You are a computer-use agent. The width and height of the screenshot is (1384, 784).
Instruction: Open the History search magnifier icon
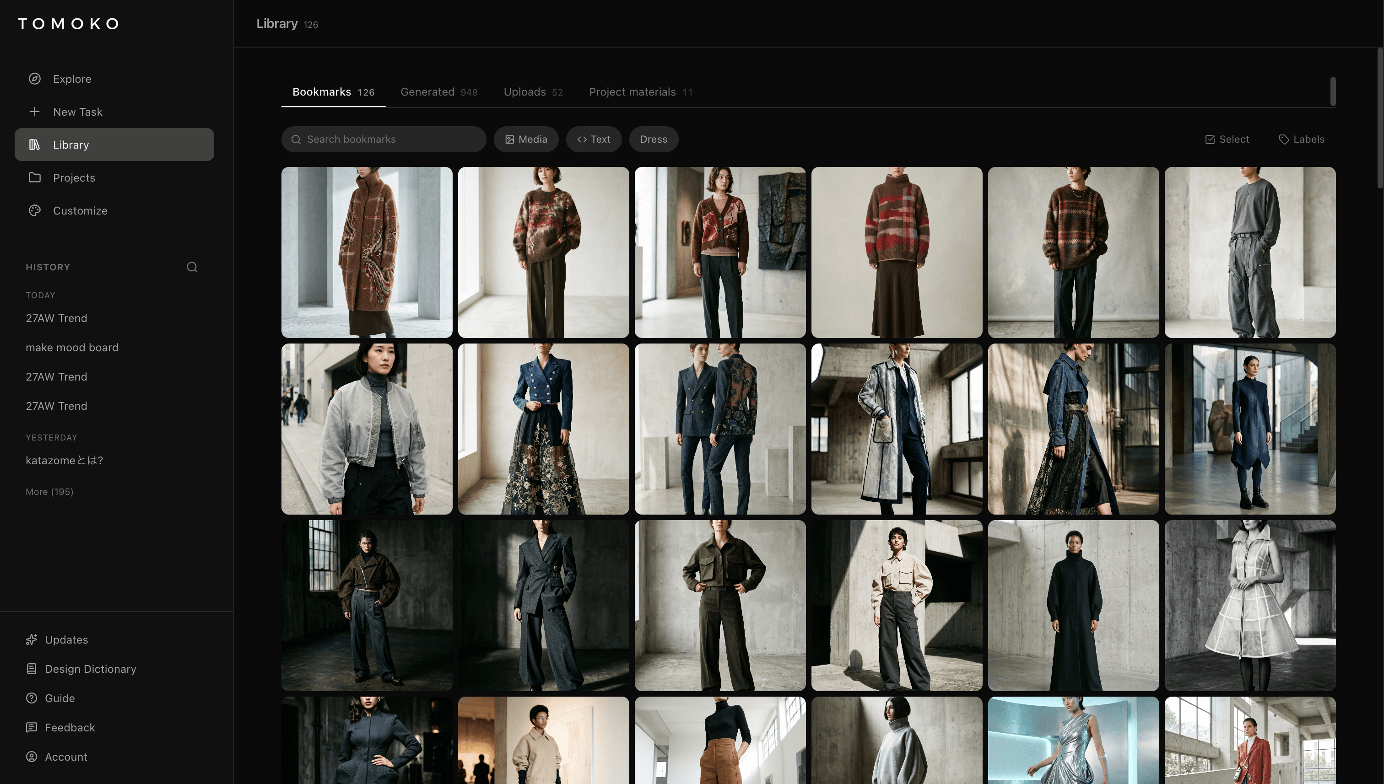192,267
